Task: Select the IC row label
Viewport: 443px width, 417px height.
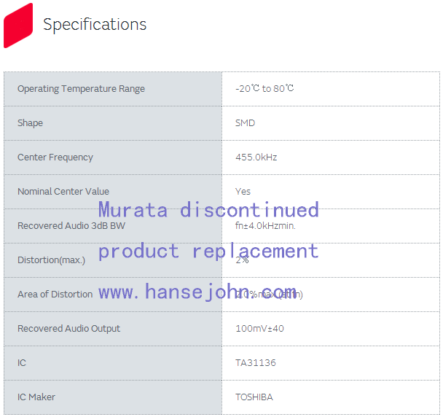Action: click(22, 363)
